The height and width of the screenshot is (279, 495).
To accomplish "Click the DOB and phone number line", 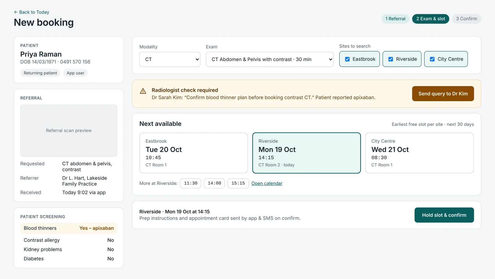I will [x=55, y=62].
